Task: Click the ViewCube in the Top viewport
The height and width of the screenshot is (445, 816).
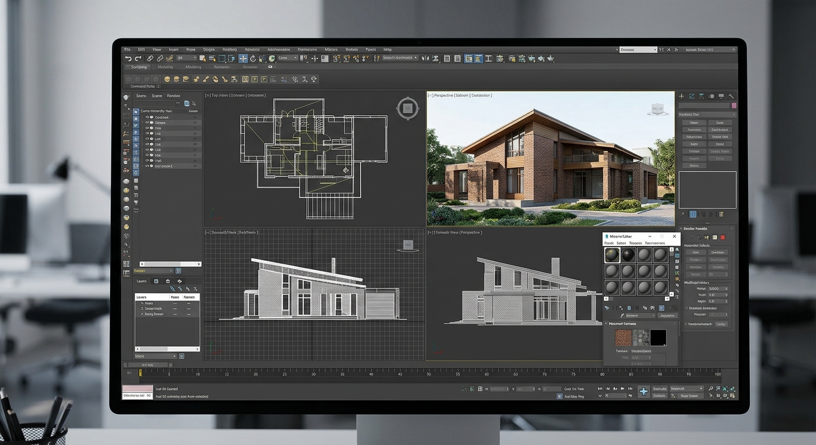Action: point(407,108)
